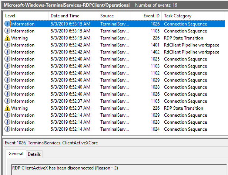Select Event ID 1402 cell
Screen dimensions: 228x175
[155, 52]
